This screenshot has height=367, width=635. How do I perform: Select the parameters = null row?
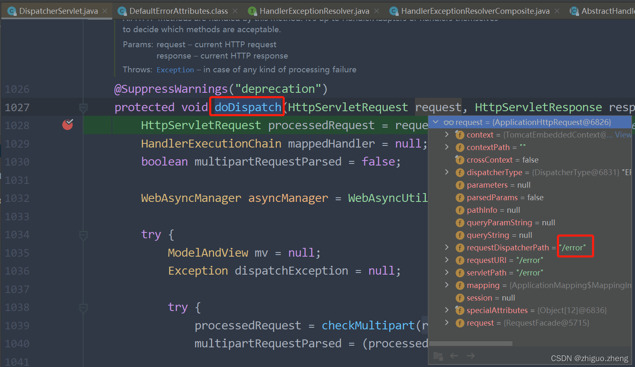click(530, 185)
